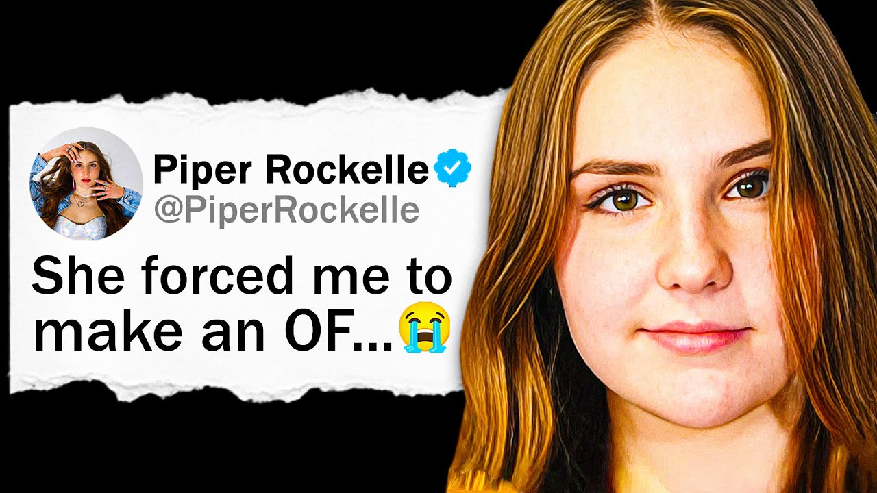877x493 pixels.
Task: Click the torn top edge of the paper
Action: click(254, 103)
